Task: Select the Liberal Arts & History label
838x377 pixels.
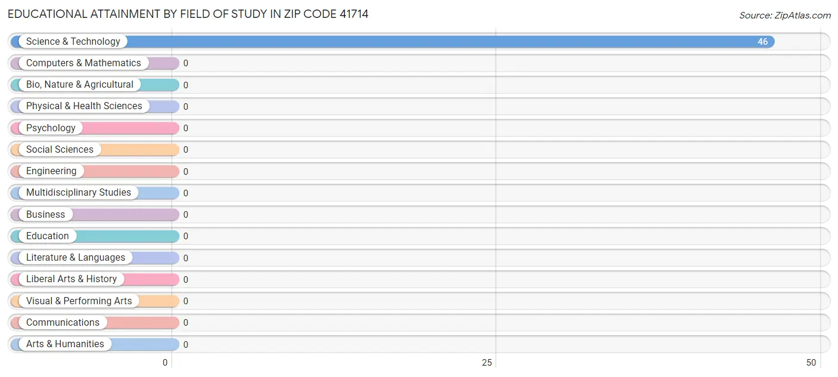Action: pyautogui.click(x=72, y=279)
